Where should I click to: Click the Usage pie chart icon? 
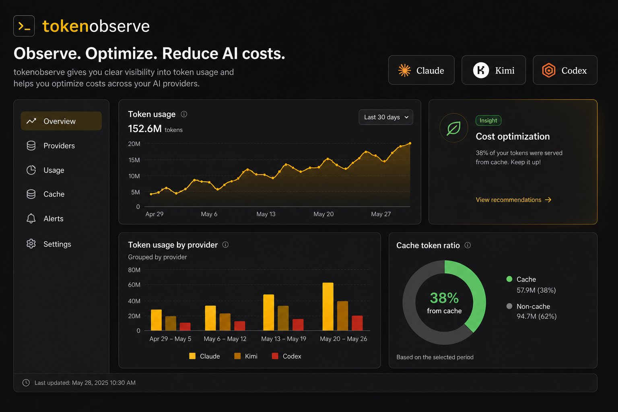pyautogui.click(x=31, y=170)
